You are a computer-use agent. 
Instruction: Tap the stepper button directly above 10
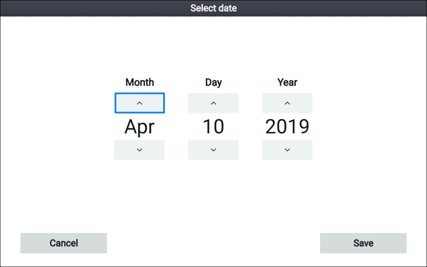pyautogui.click(x=213, y=103)
